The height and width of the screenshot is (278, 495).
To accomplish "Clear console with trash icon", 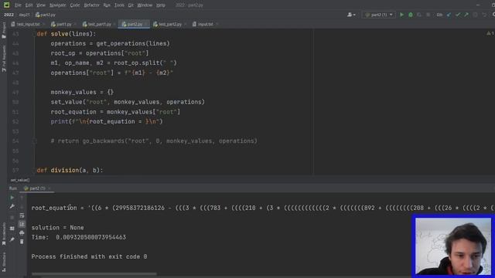I will 22,242.
